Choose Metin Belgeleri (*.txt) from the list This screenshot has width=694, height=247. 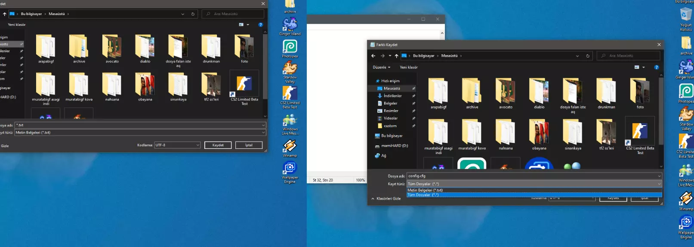[425, 190]
